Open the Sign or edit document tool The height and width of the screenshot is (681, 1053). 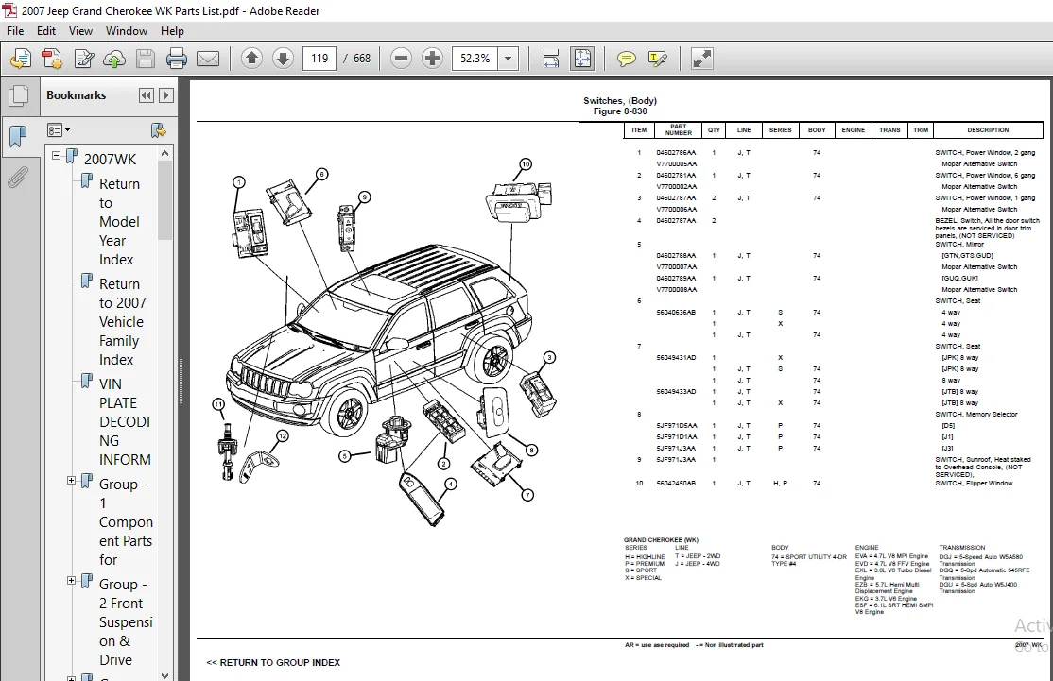click(x=84, y=60)
